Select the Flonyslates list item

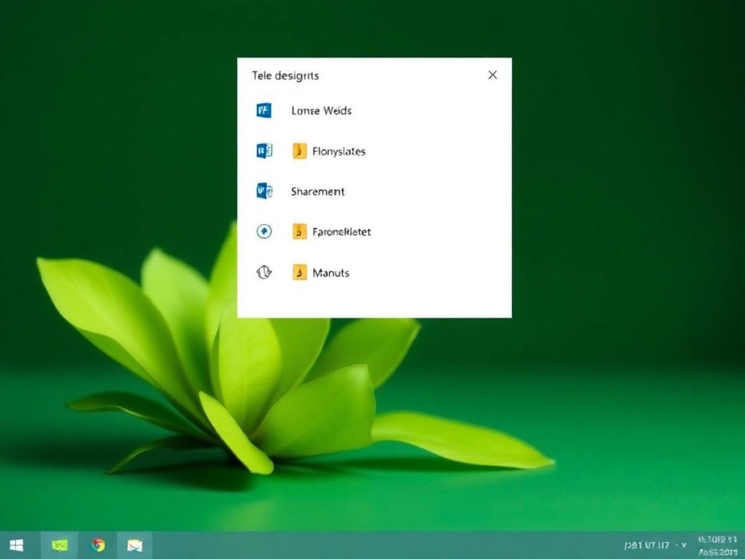[x=338, y=151]
